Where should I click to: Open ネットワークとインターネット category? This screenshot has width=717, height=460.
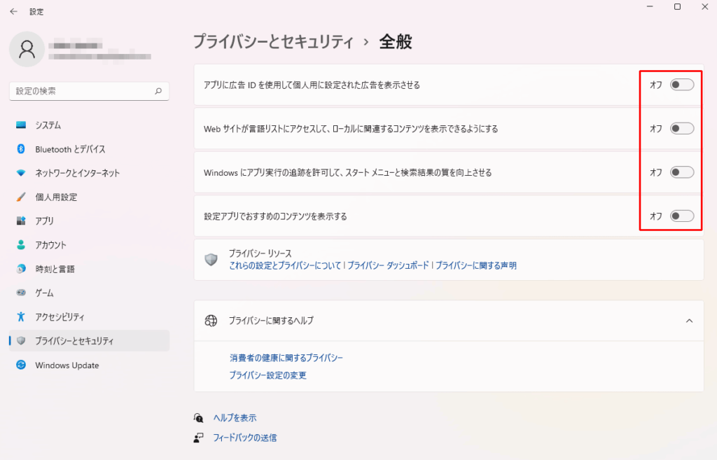89,173
